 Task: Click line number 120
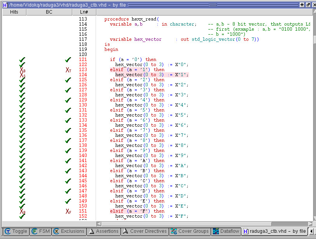coord(83,54)
